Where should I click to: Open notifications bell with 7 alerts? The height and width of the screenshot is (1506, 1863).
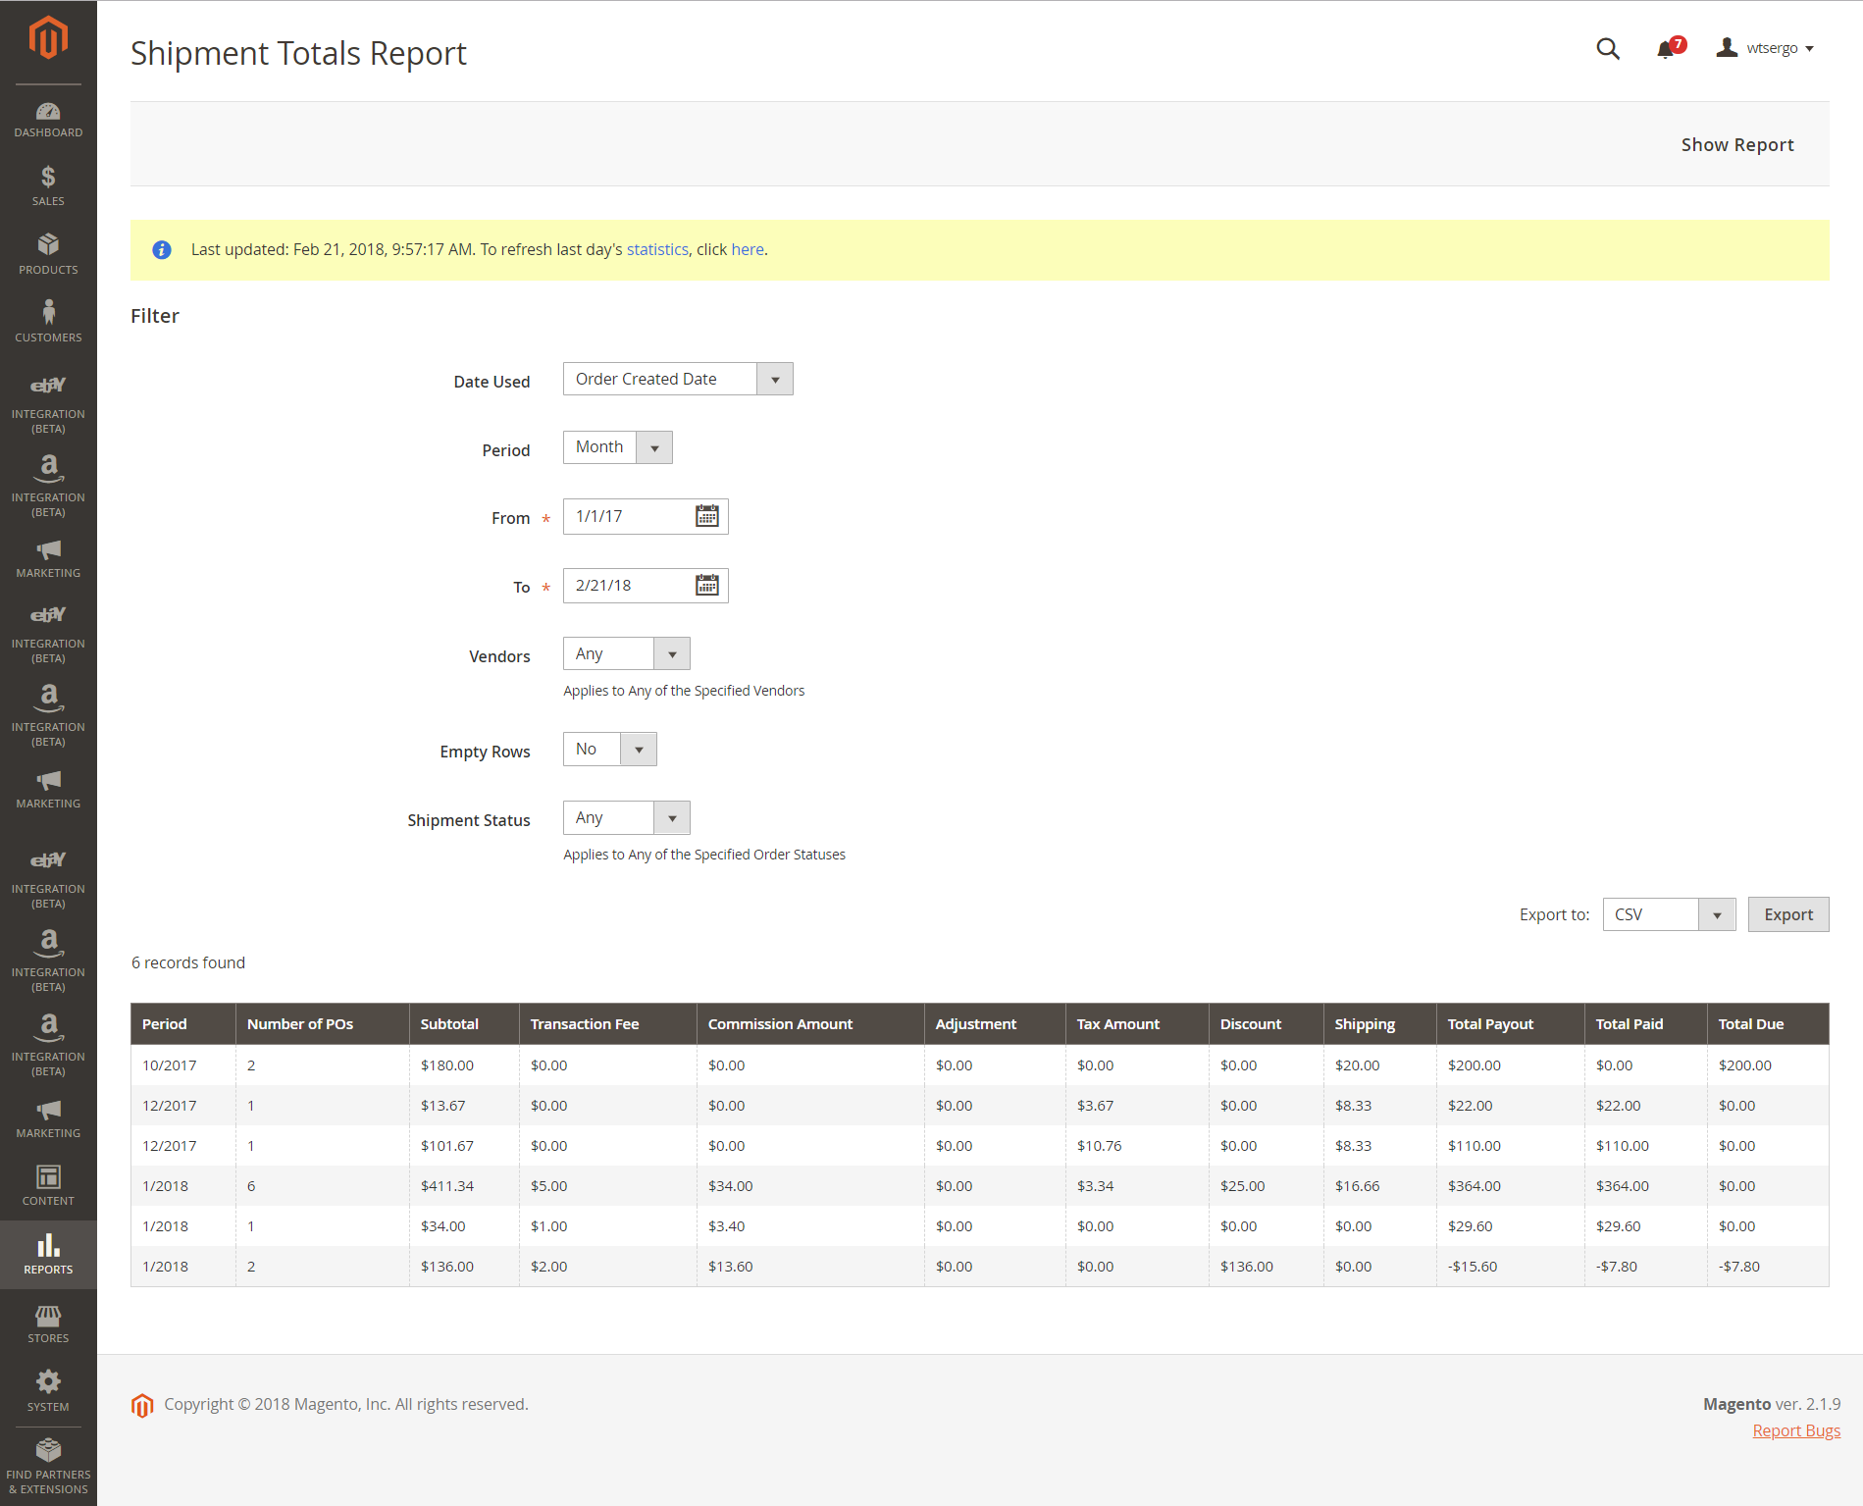click(x=1670, y=47)
